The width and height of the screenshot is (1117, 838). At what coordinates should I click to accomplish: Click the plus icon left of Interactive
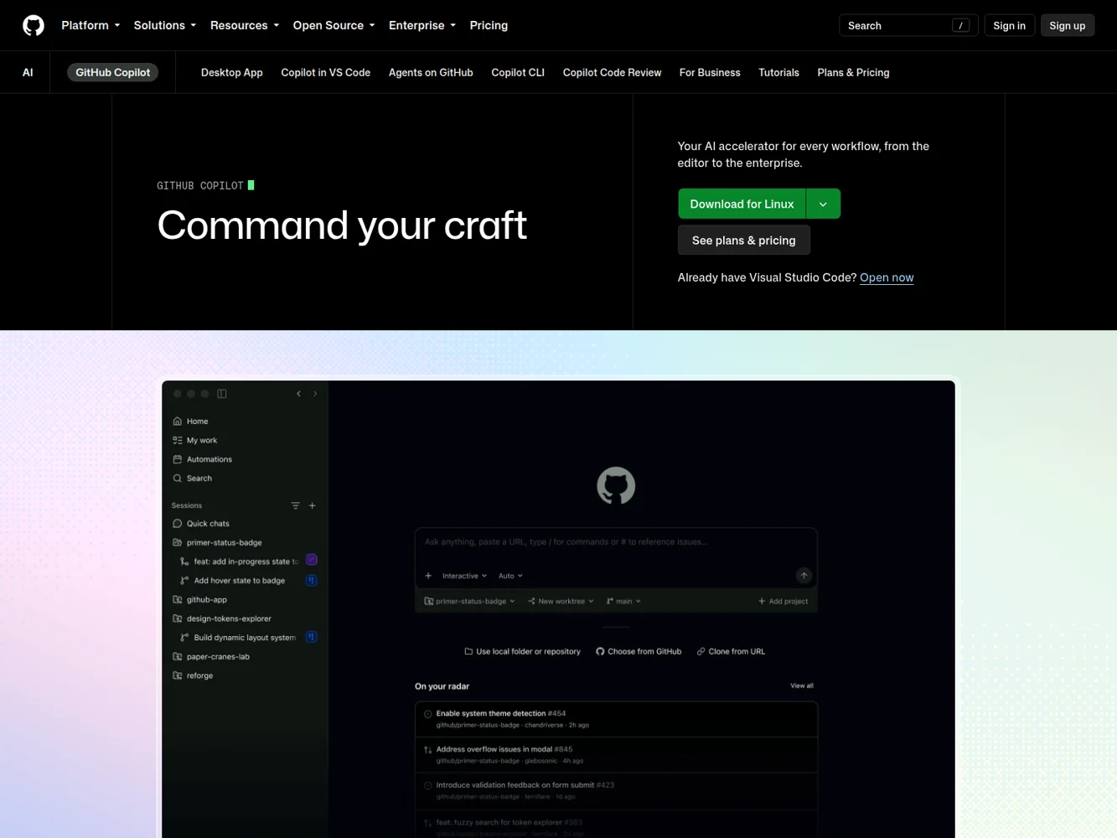pyautogui.click(x=428, y=576)
